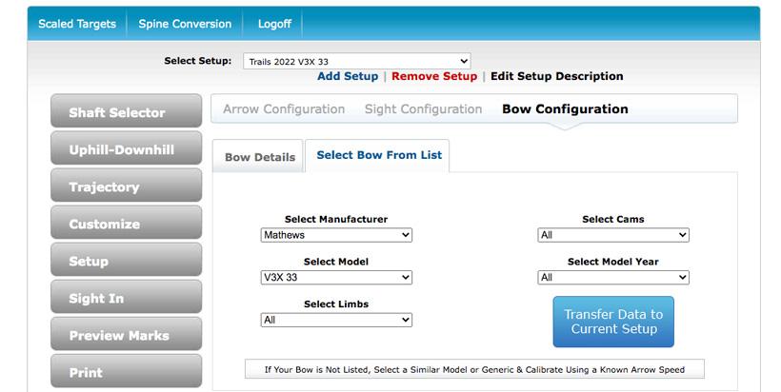The image size is (781, 392).
Task: Open Spine Conversion in top menu
Action: coord(185,24)
